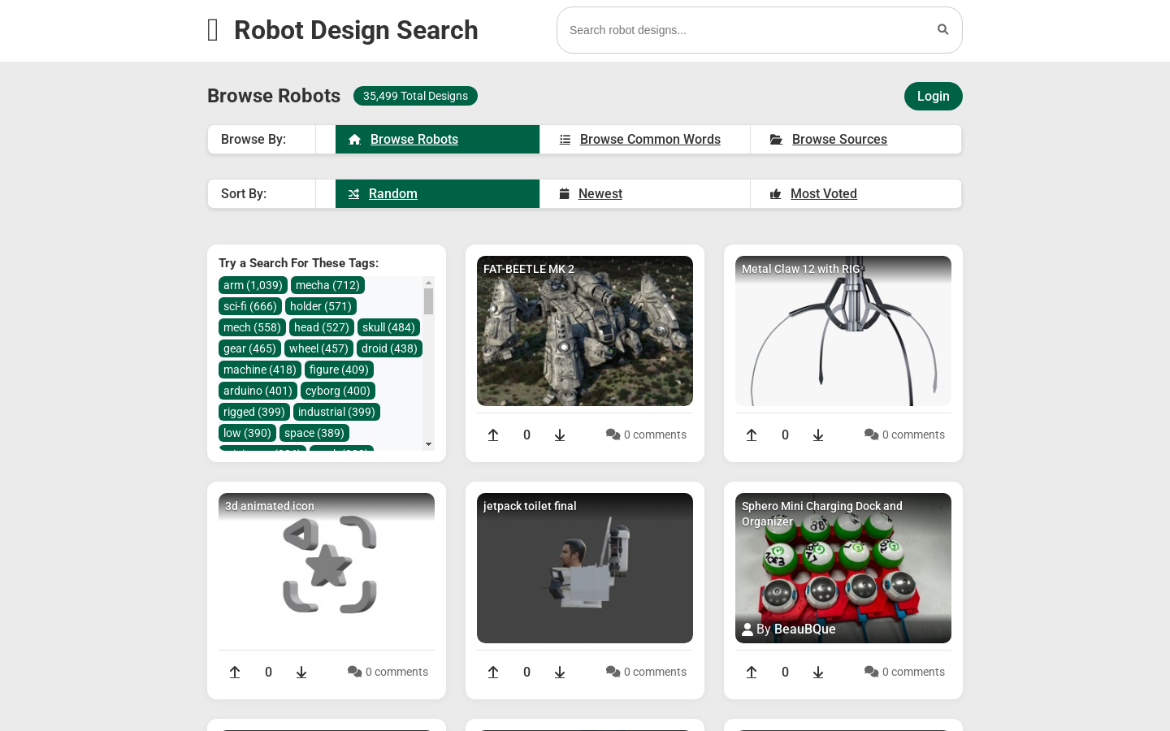Search the skull (484) tag

(x=388, y=327)
